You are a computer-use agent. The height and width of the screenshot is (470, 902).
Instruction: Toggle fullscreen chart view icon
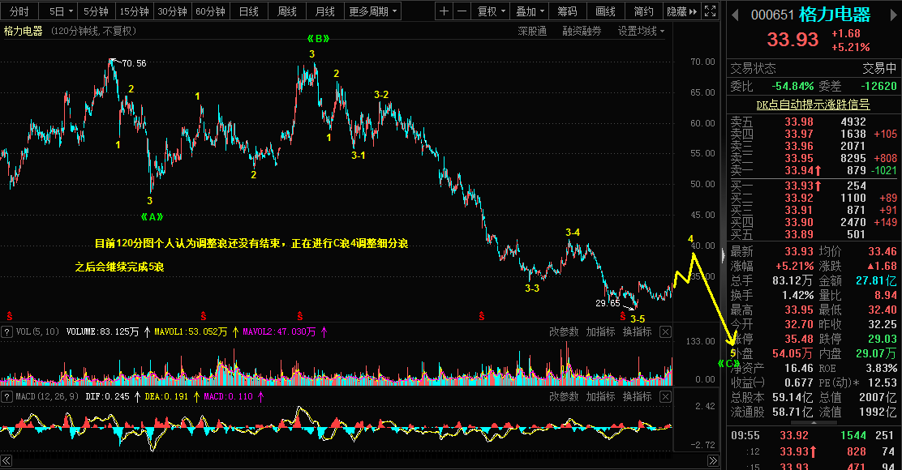711,11
